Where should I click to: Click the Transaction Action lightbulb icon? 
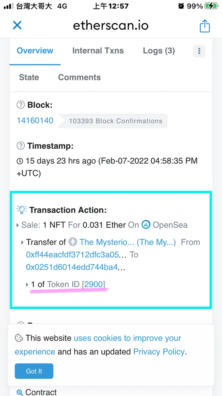(x=22, y=210)
